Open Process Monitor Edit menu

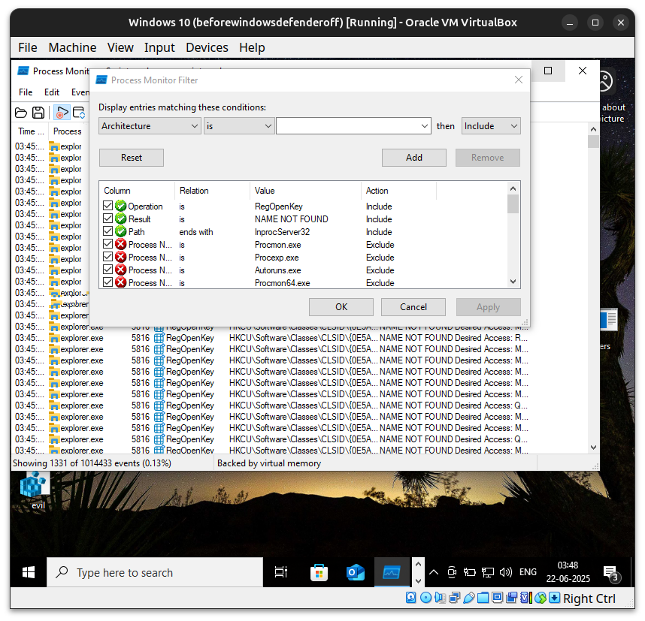click(52, 92)
